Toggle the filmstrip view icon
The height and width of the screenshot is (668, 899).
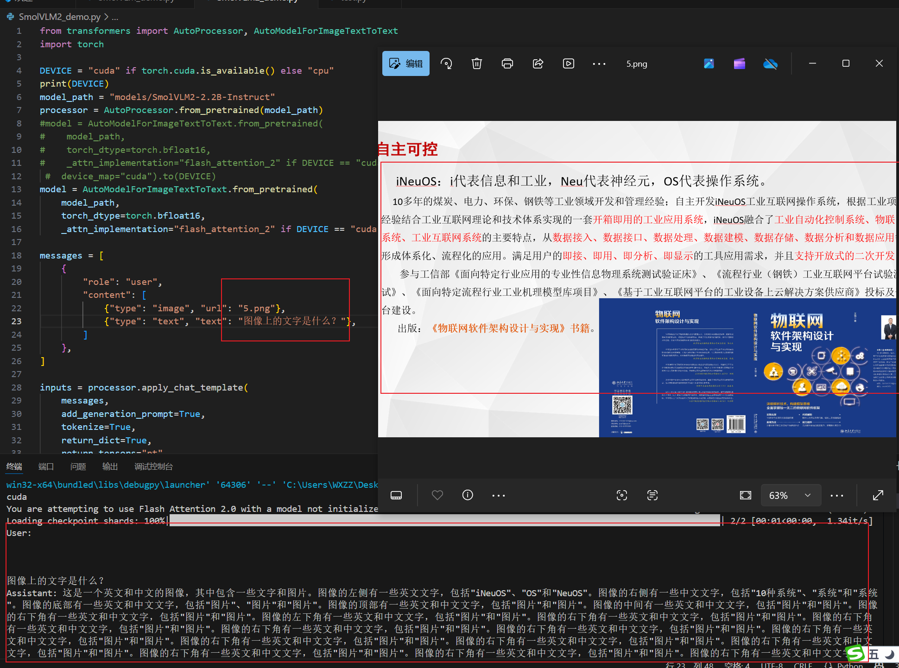pos(396,495)
